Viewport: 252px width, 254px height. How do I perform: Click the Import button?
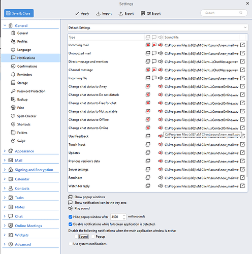(x=104, y=13)
